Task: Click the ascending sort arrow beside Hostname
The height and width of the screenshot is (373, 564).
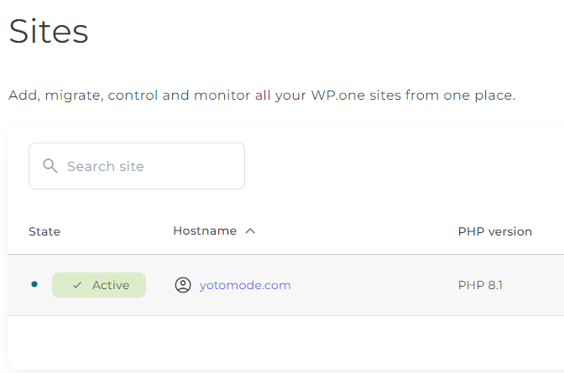Action: [250, 231]
